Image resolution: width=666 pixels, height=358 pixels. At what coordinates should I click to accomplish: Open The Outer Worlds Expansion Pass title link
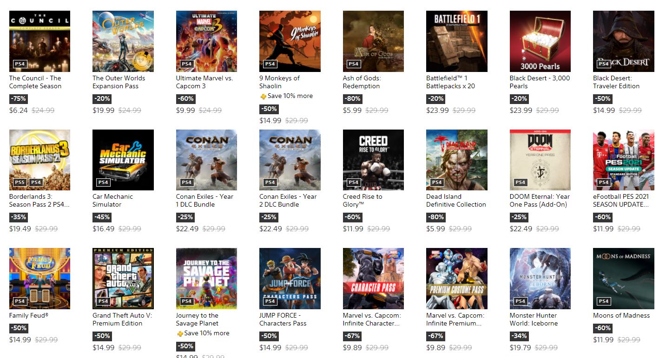(x=119, y=82)
